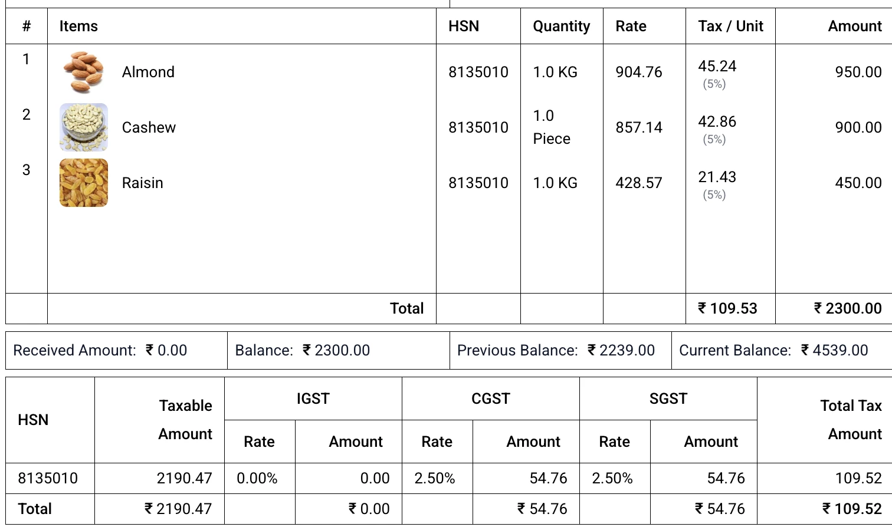This screenshot has height=527, width=892.
Task: Click the Cashew product thumbnail image
Action: pyautogui.click(x=83, y=127)
